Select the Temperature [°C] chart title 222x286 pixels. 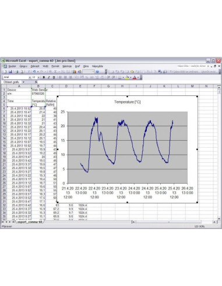tap(127, 102)
